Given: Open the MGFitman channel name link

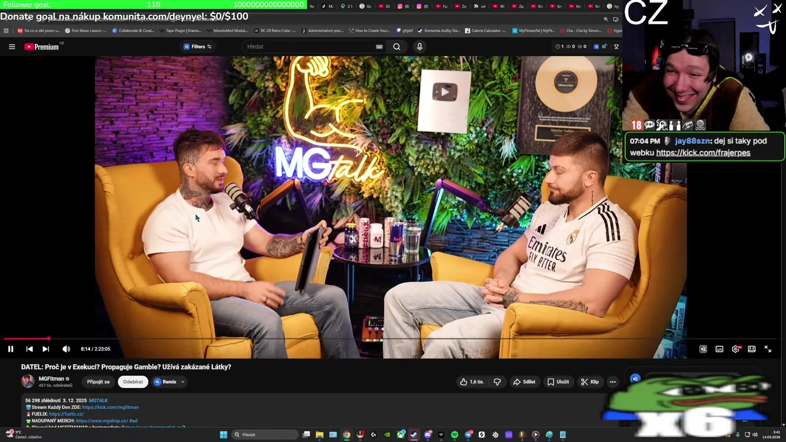Looking at the screenshot, I should (x=51, y=379).
